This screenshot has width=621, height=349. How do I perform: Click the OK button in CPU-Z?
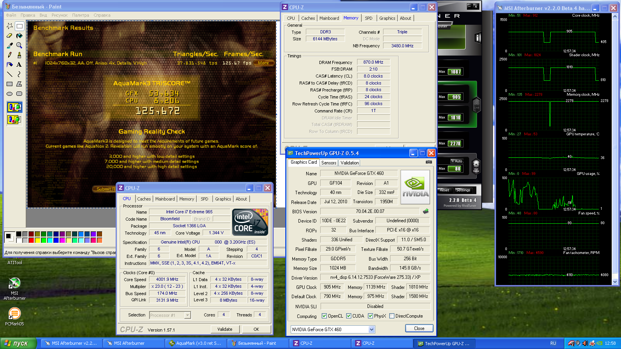256,329
